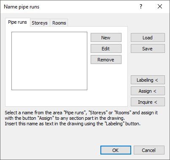The image size is (170, 160).
Task: Open the question mark help icon
Action: coord(141,6)
